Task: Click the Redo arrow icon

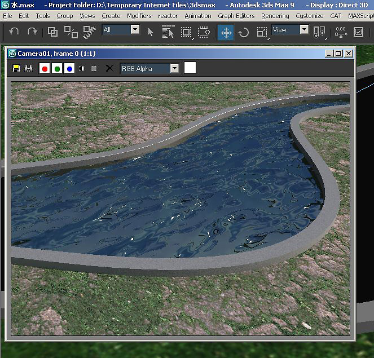Action: point(32,32)
